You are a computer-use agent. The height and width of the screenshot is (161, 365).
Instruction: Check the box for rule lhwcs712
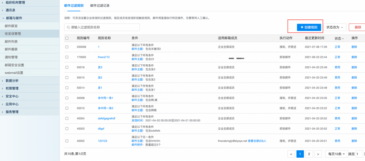[67, 57]
